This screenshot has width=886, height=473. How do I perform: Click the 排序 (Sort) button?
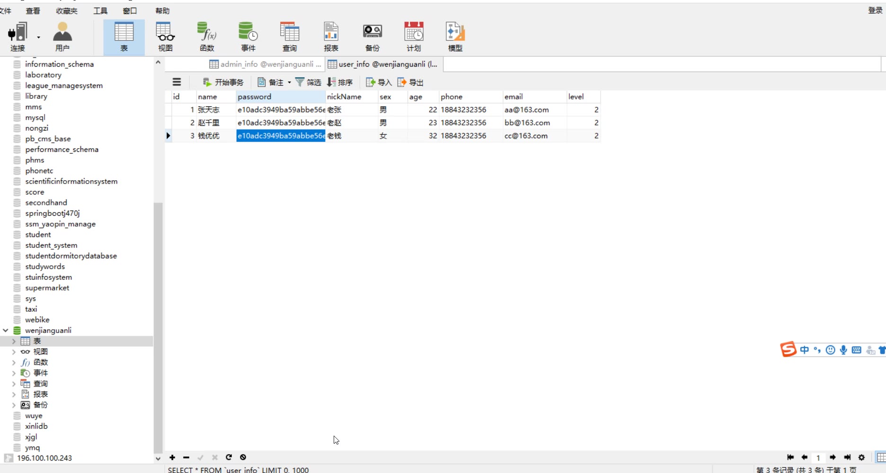[340, 82]
